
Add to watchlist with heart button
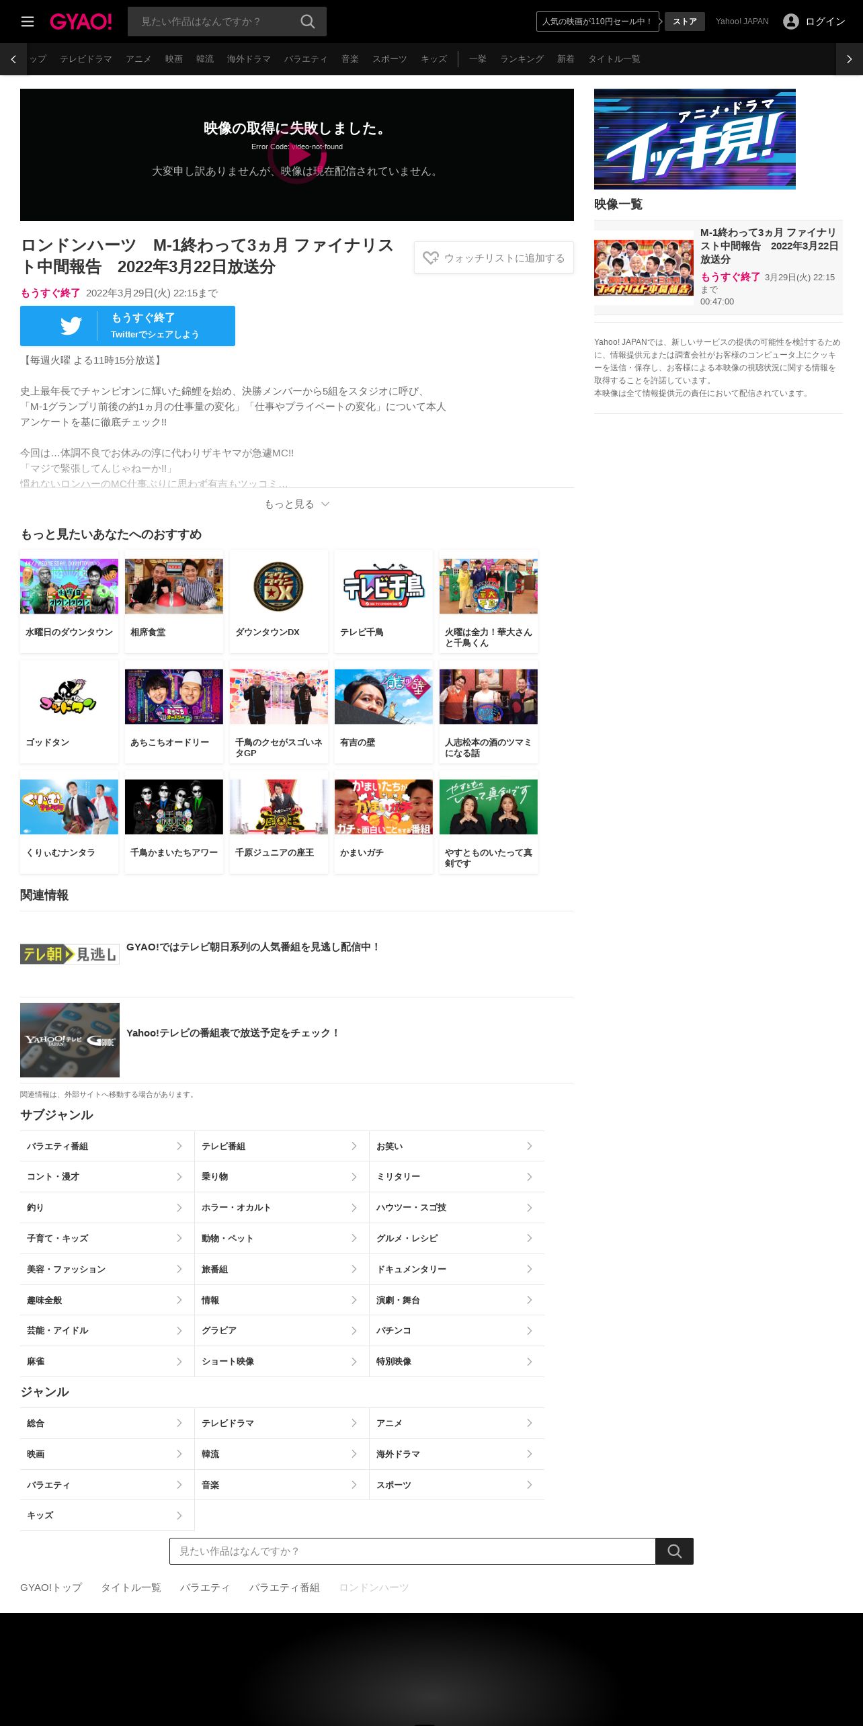tap(494, 257)
